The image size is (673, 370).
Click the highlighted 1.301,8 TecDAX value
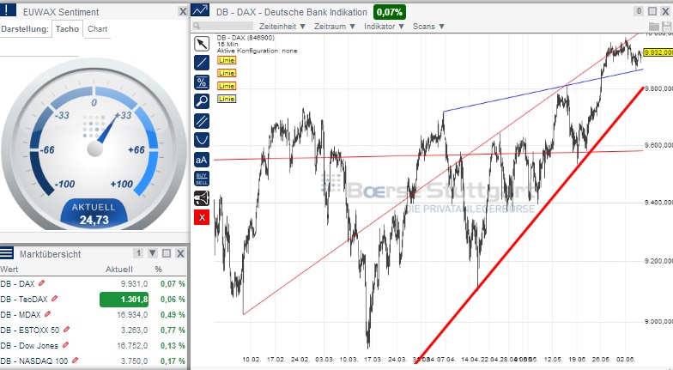coord(124,299)
